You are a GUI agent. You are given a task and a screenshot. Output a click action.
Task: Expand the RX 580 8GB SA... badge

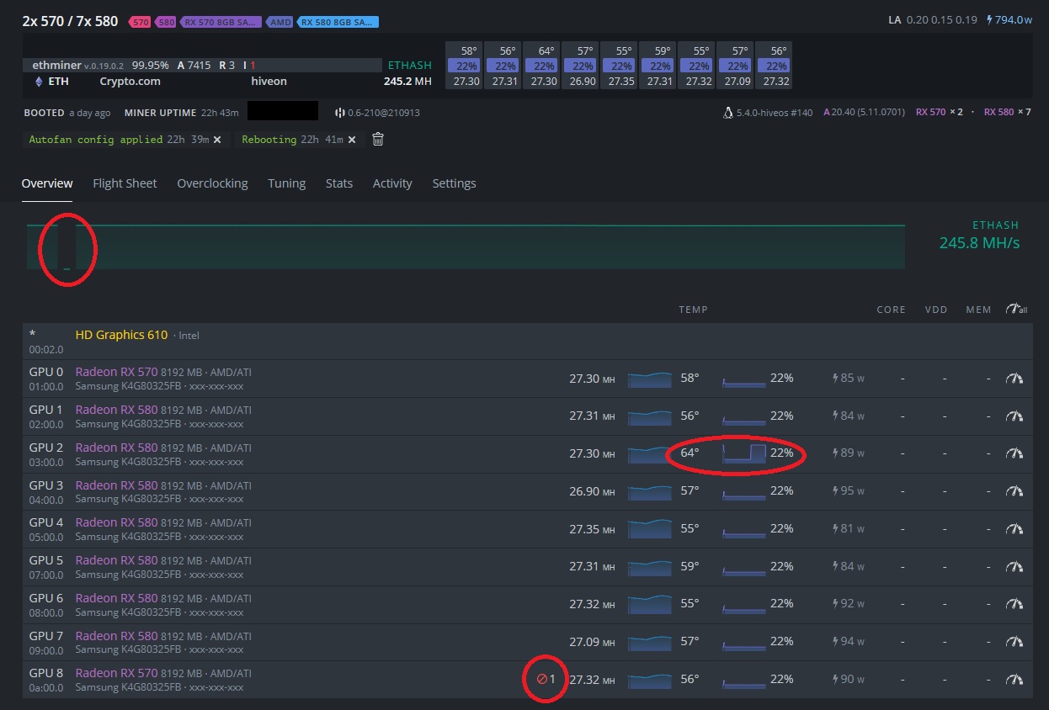click(x=338, y=21)
